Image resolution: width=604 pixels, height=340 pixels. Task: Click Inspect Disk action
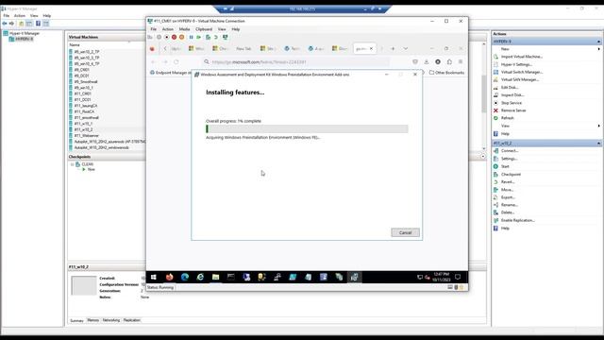tap(512, 94)
